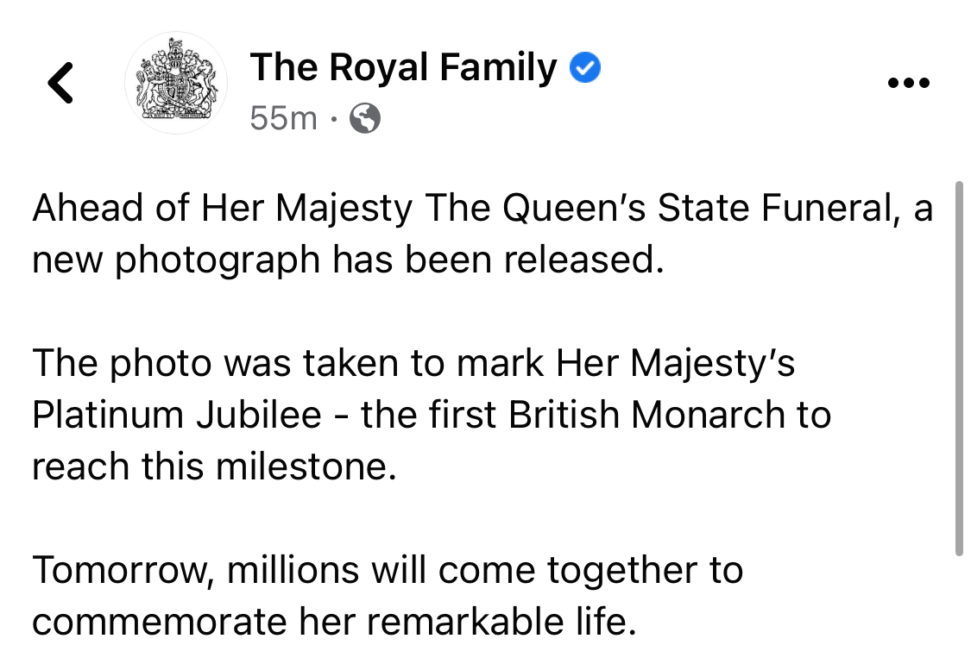Viewport: 971px width, 670px height.
Task: Click the line starting 'Ahead of Her Majesty'
Action: pyautogui.click(x=482, y=208)
